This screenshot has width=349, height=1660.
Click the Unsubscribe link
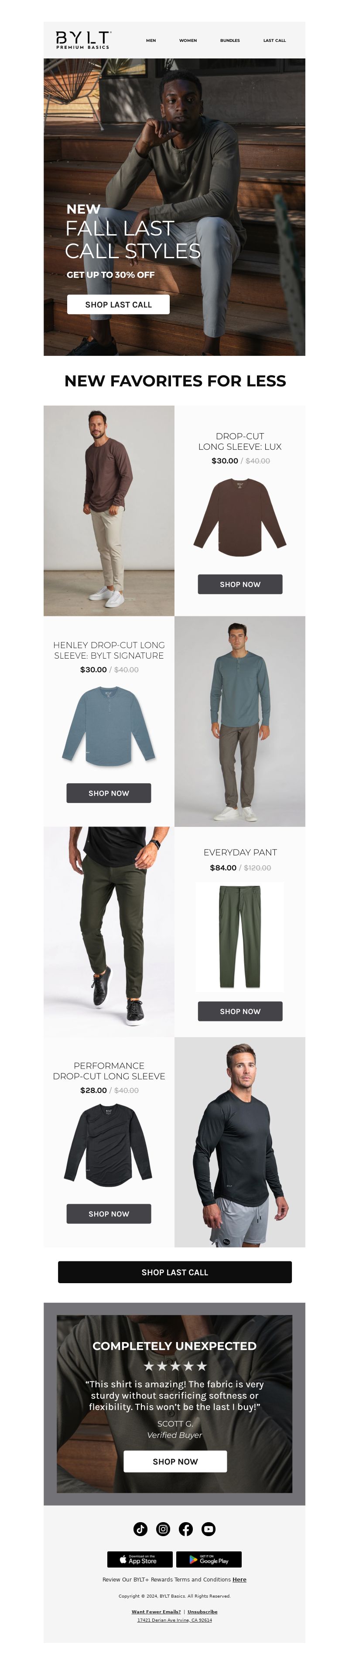(x=202, y=1611)
